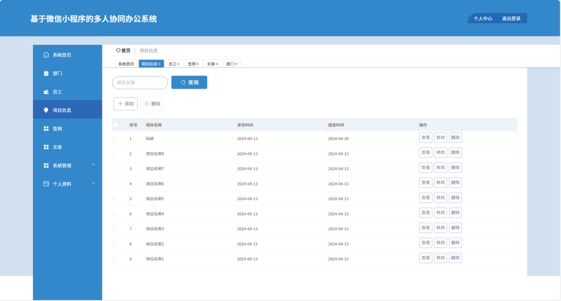Click the grid icon beside 签到

click(x=46, y=129)
